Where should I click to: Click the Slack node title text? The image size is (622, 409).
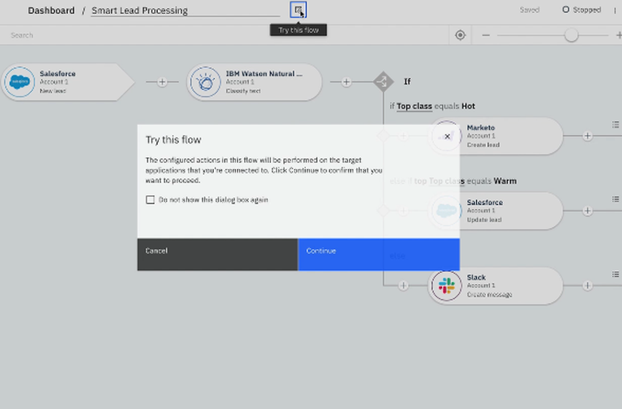pyautogui.click(x=476, y=277)
